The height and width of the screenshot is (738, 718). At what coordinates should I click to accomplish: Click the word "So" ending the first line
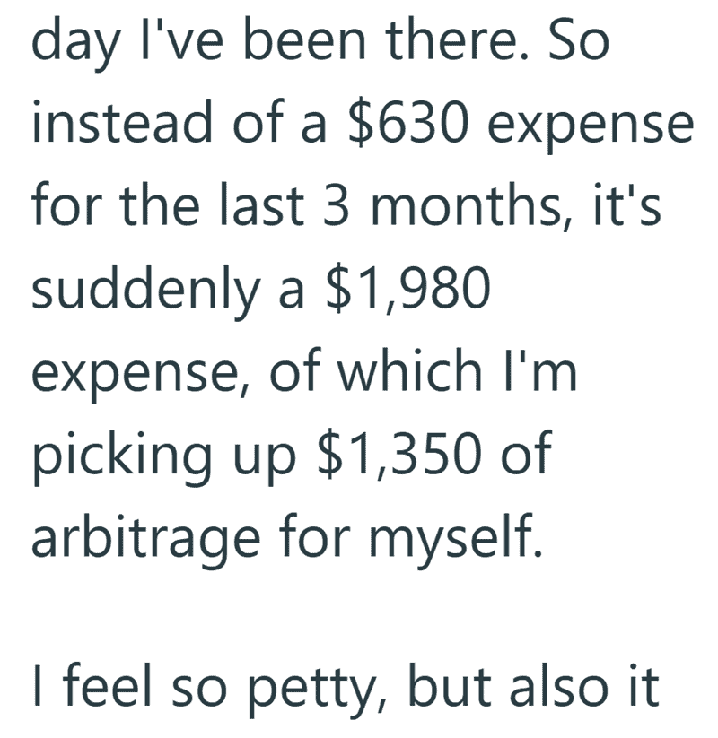[x=579, y=40]
